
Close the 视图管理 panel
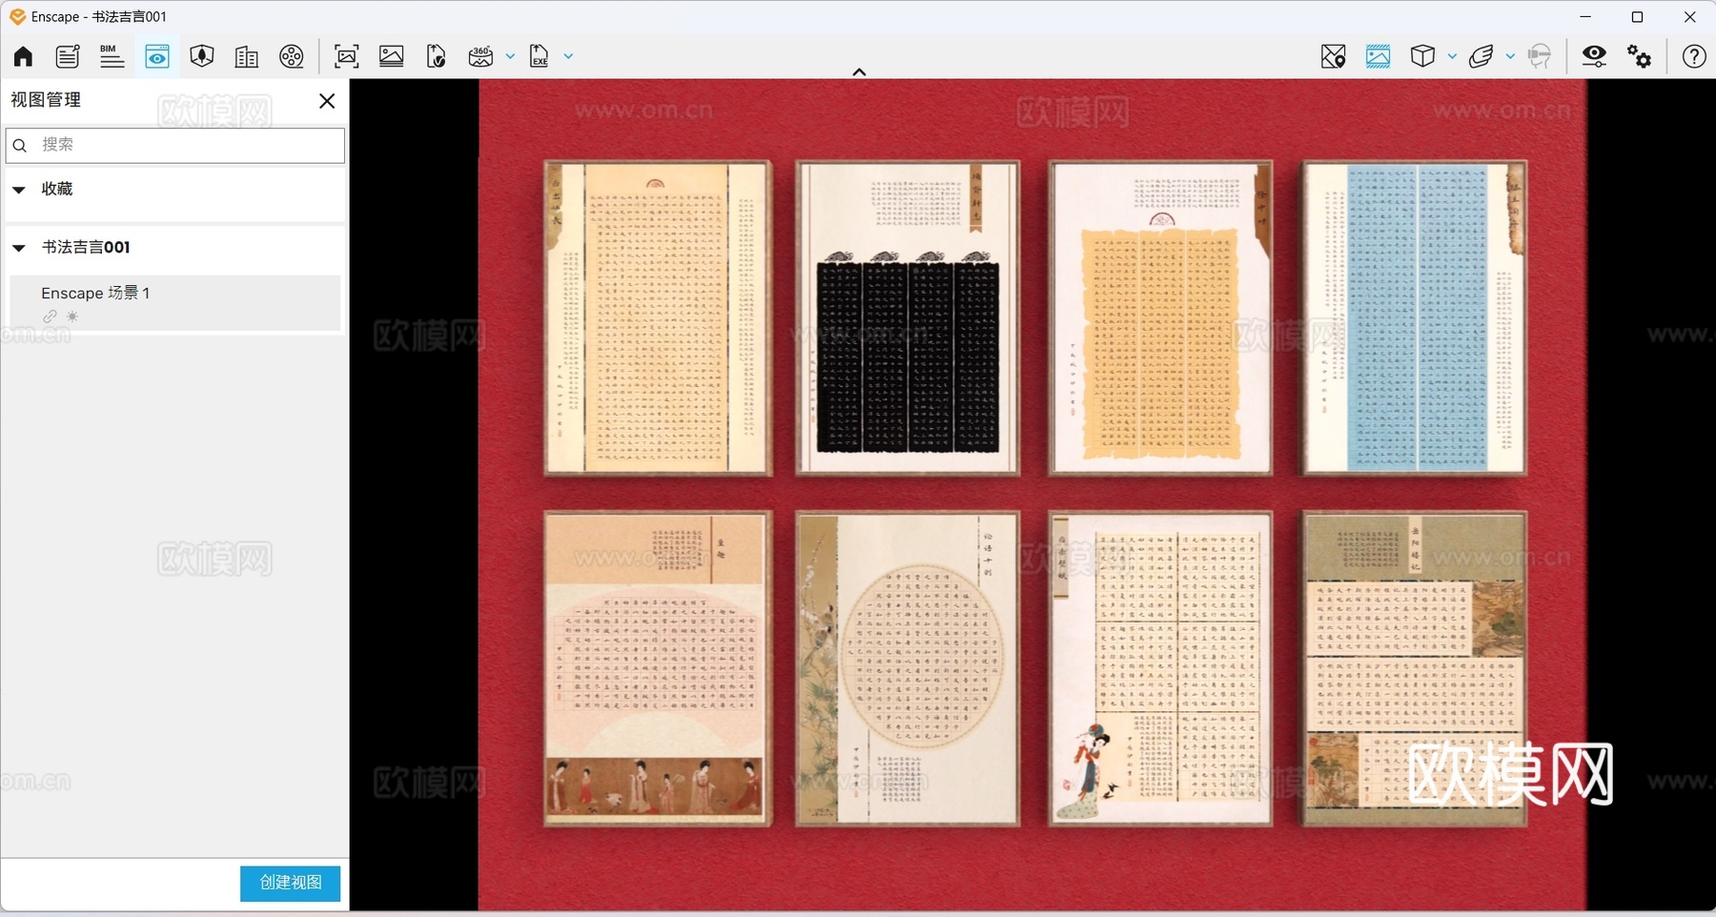pyautogui.click(x=327, y=101)
